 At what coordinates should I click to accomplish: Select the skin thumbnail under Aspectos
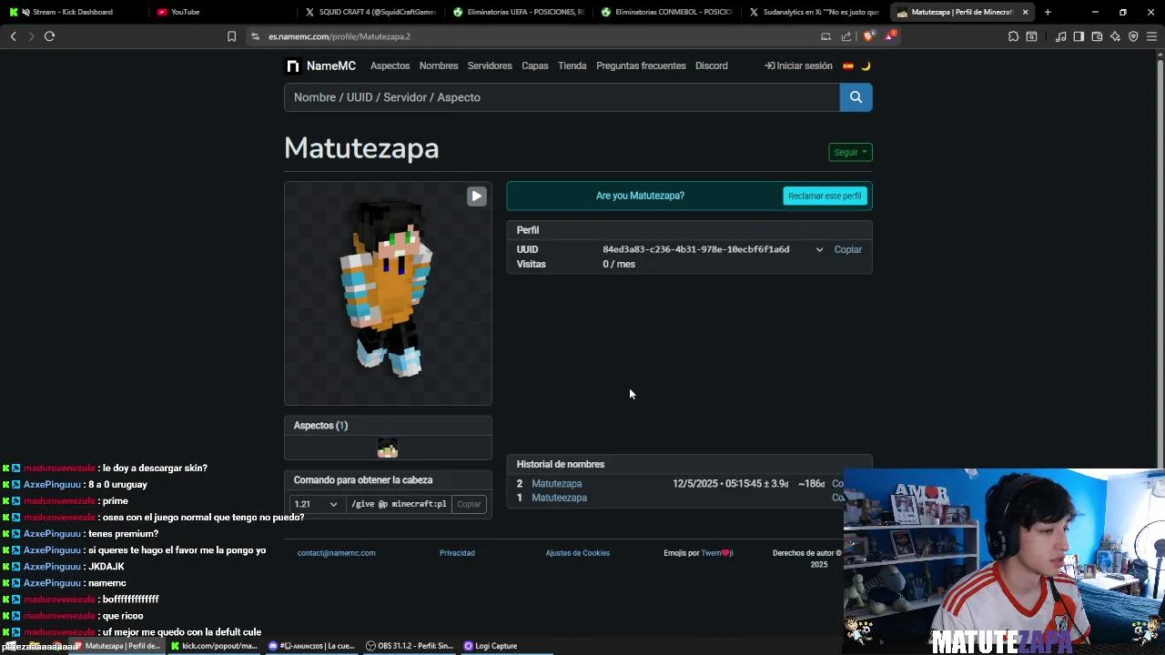[388, 448]
